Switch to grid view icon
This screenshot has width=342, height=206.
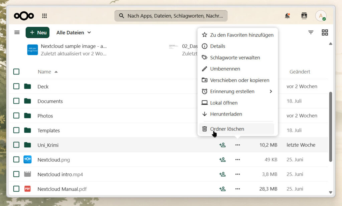pyautogui.click(x=325, y=33)
